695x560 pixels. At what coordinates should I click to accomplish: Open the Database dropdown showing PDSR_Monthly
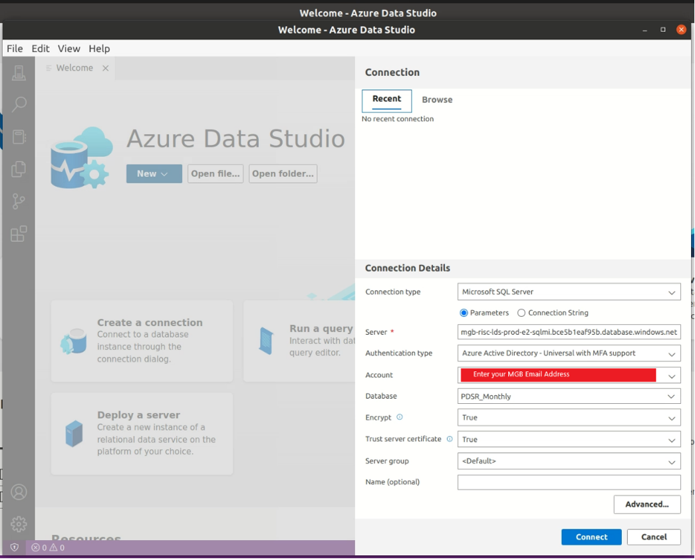click(569, 397)
